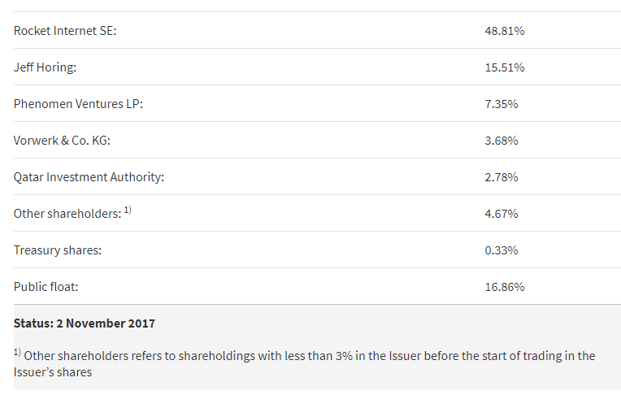Click the Treasury shares row label
Screen dimensions: 621x408
click(x=58, y=250)
